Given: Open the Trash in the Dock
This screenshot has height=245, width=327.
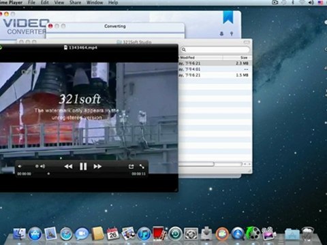Looking at the screenshot, I should [x=307, y=233].
